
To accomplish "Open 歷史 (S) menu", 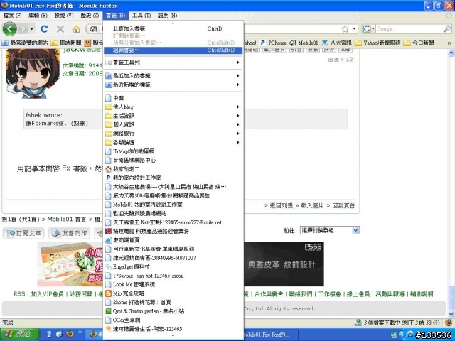I will click(90, 16).
